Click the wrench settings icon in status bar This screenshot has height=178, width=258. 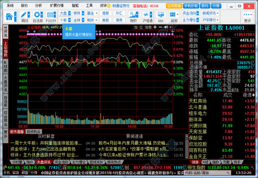(252, 167)
